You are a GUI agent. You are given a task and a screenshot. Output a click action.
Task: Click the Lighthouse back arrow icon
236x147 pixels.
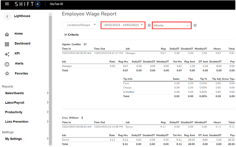tap(7, 16)
